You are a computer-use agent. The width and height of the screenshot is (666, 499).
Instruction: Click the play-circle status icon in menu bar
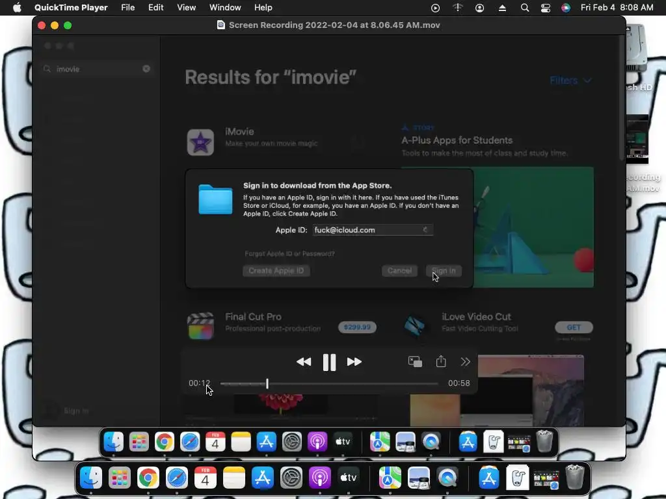click(435, 8)
